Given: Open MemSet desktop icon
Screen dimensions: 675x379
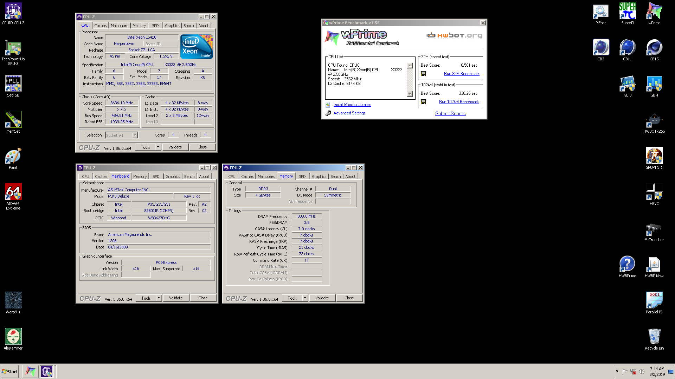Looking at the screenshot, I should [x=13, y=122].
